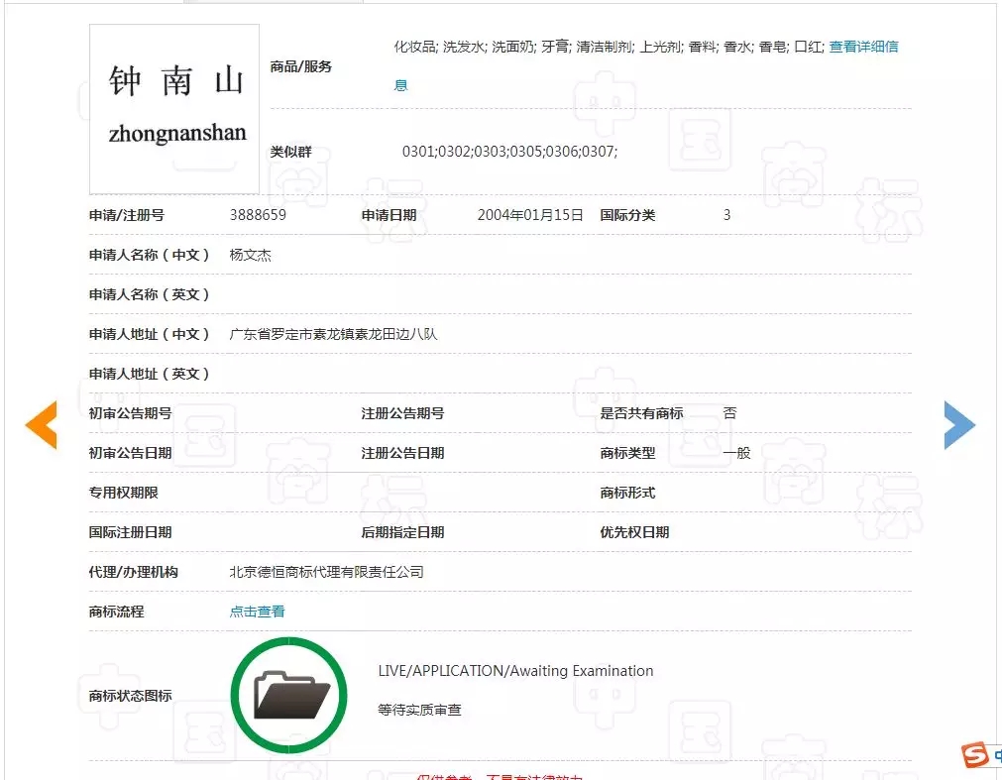Select registration number 3888659
Screen dimensions: 1002x780
[x=258, y=215]
